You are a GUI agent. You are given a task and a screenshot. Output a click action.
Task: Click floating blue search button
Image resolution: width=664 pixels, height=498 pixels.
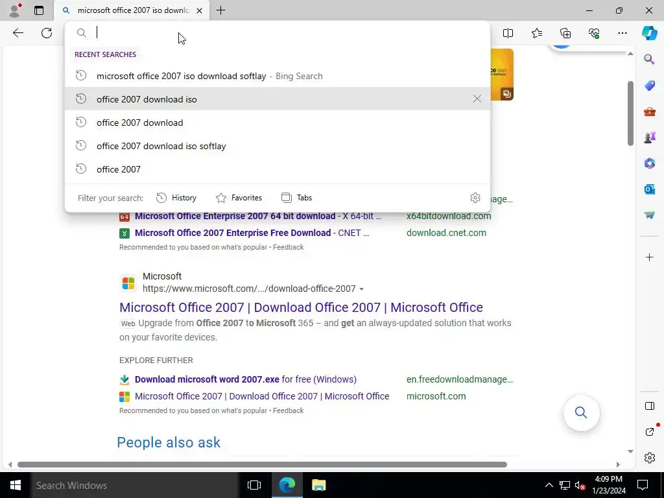point(581,412)
